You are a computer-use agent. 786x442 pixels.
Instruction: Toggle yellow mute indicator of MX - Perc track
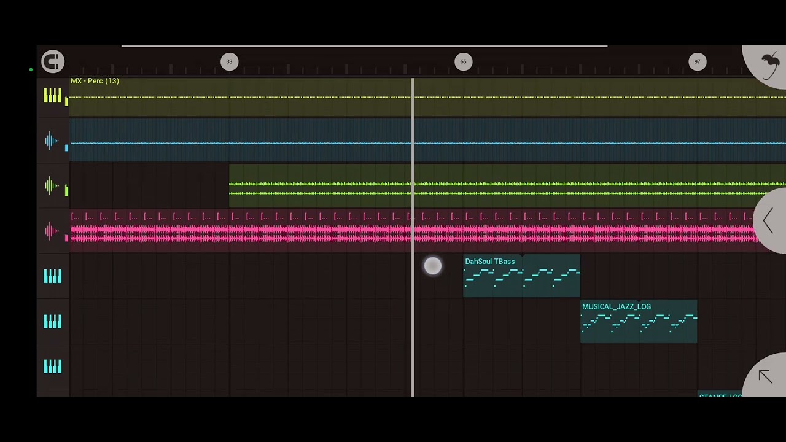pos(66,101)
